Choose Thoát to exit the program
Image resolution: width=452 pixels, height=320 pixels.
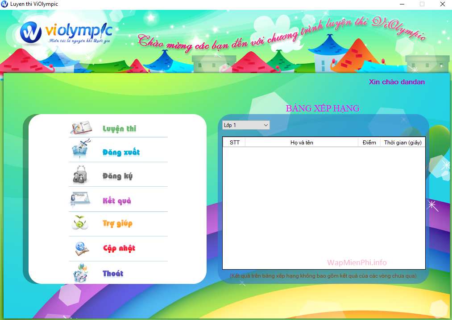113,273
